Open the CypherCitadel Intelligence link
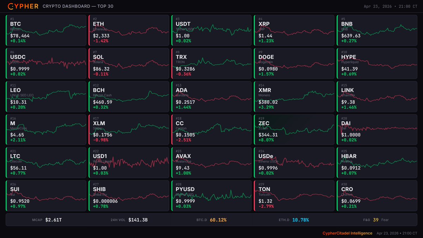This screenshot has width=423, height=238. click(x=347, y=233)
